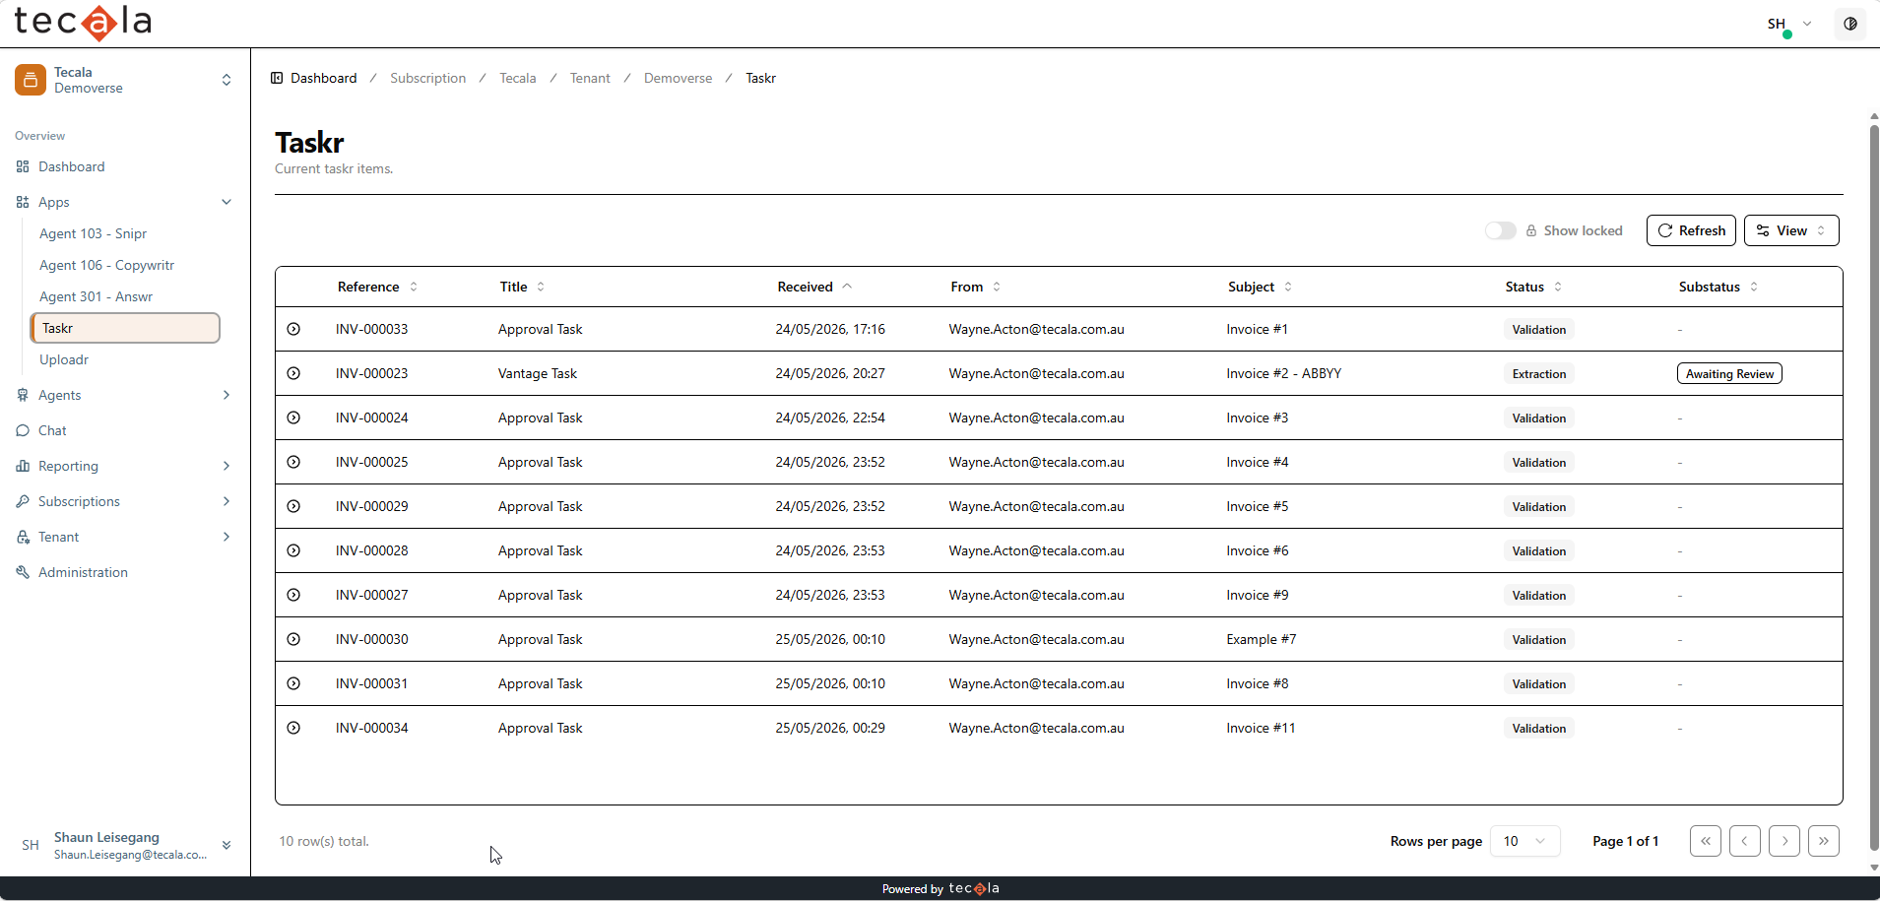1880x901 pixels.
Task: Enable the Show locked switch
Action: coord(1501,230)
